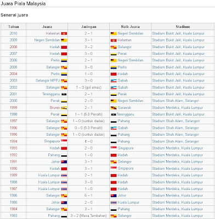Click the Pahang flag in the 1997 Naib Juara cell
215x219 pixels.
click(114, 122)
